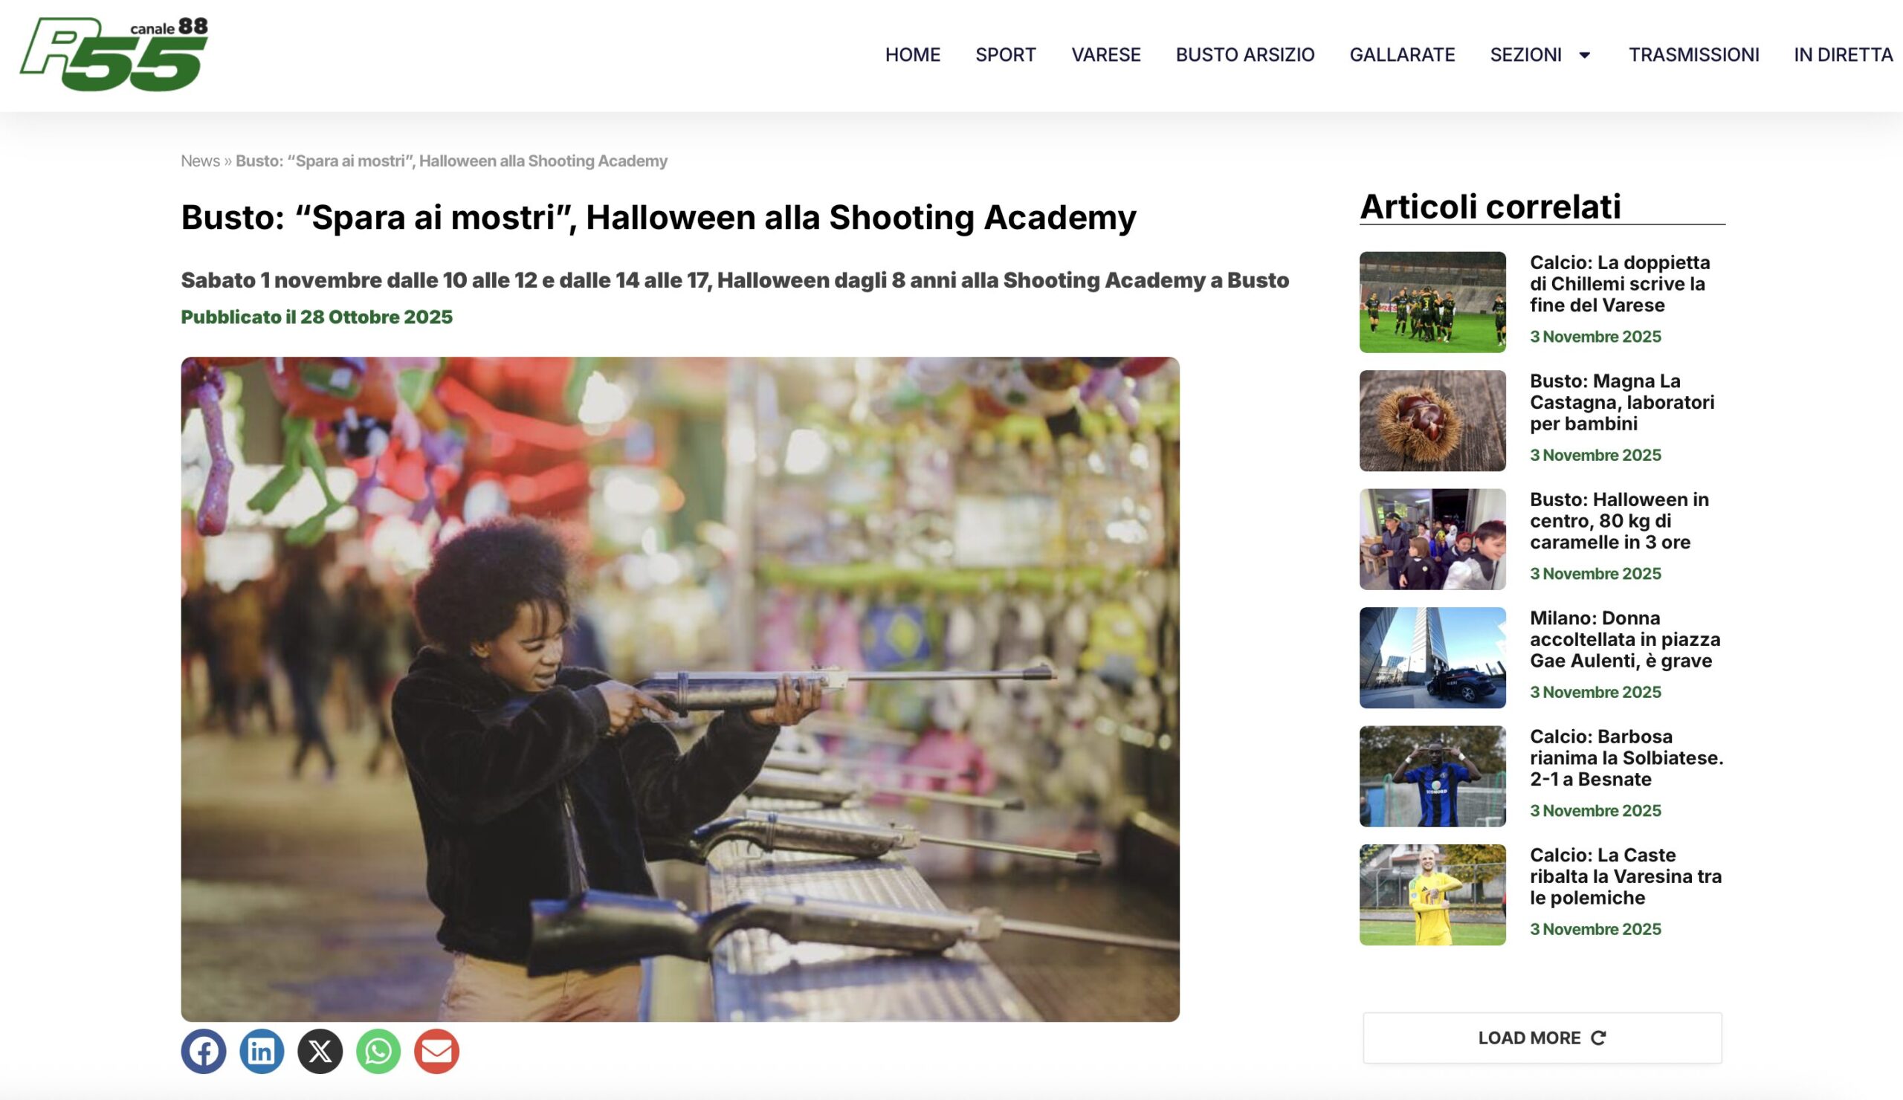The height and width of the screenshot is (1100, 1903).
Task: Click News breadcrumb link
Action: pos(200,161)
